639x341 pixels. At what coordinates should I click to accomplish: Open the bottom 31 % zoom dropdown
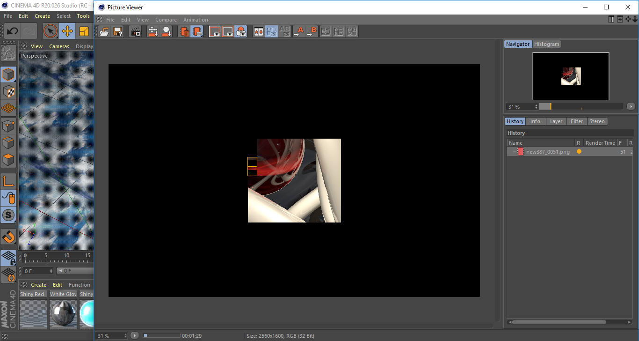coord(111,335)
